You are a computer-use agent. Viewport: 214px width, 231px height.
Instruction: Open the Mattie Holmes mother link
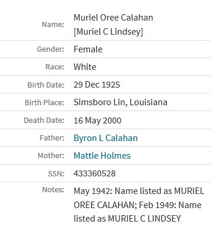(102, 156)
